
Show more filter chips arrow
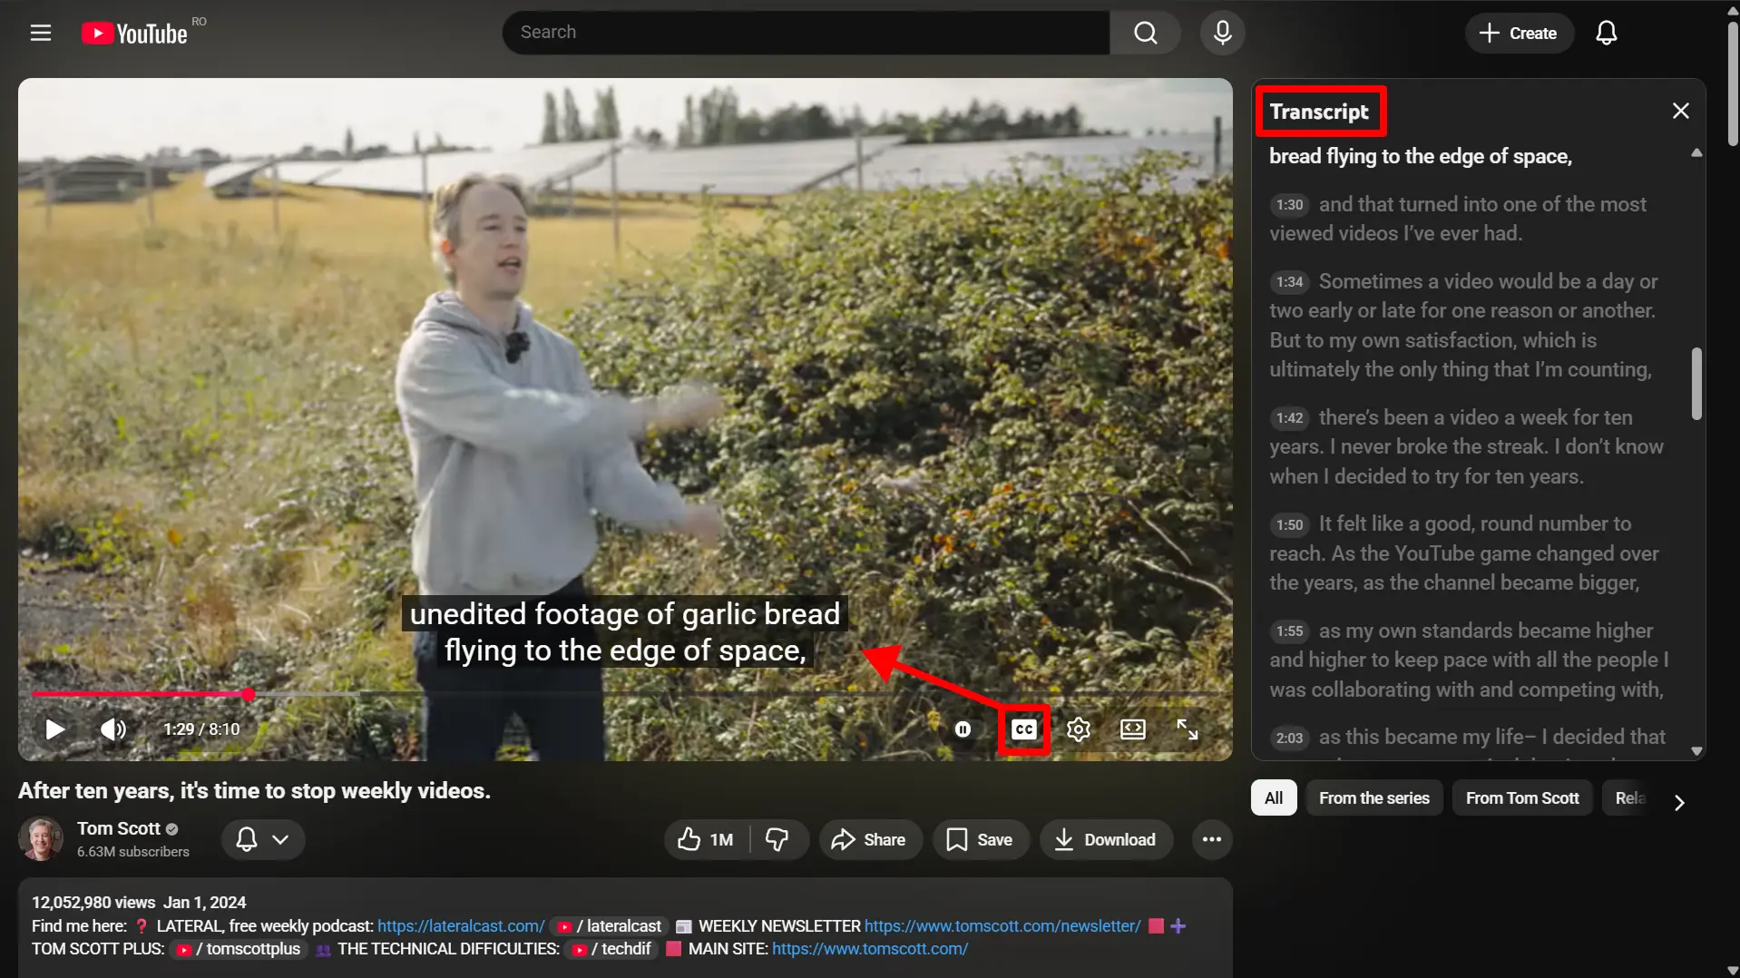(1679, 803)
